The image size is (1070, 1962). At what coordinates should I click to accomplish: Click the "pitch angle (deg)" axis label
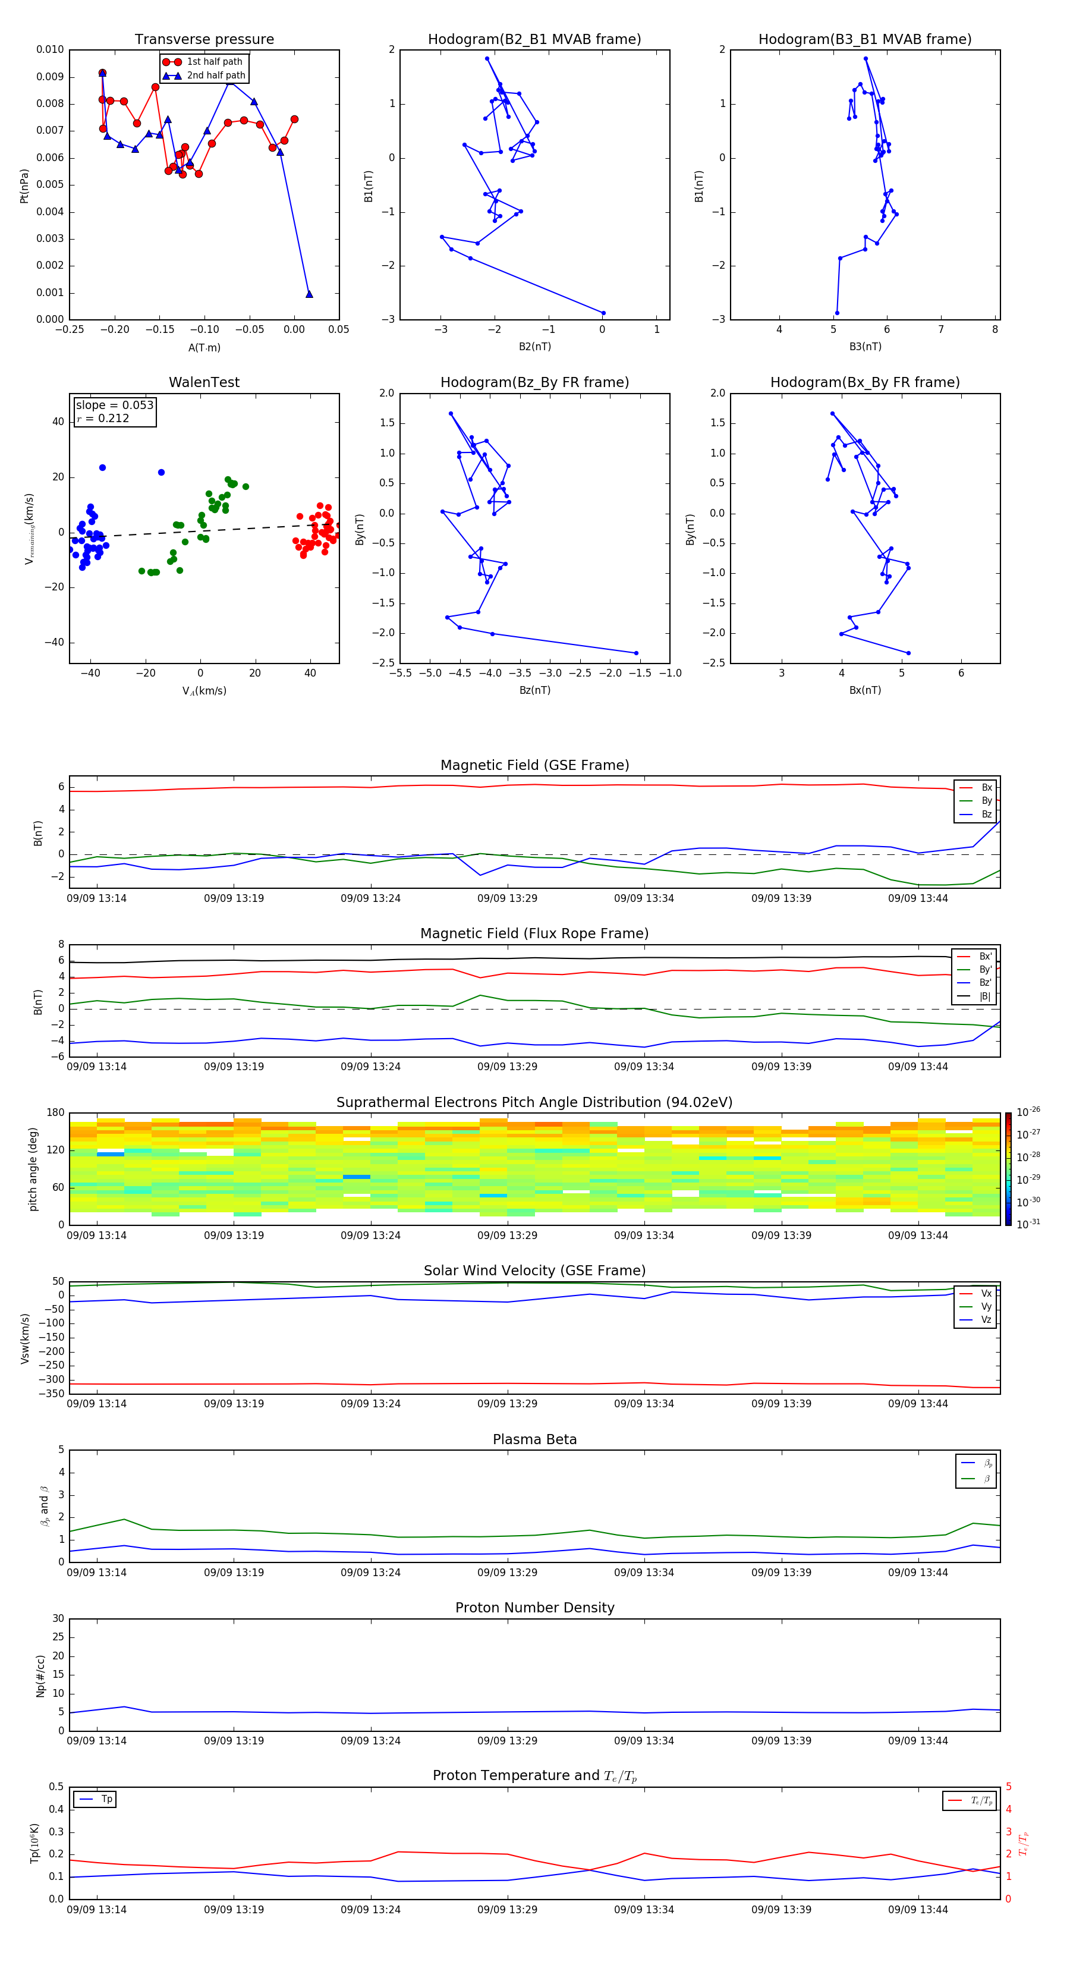tap(33, 1169)
